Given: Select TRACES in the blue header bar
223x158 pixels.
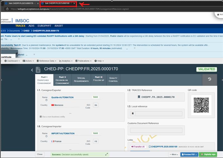Looking at the screenshot, I should [x=20, y=26].
